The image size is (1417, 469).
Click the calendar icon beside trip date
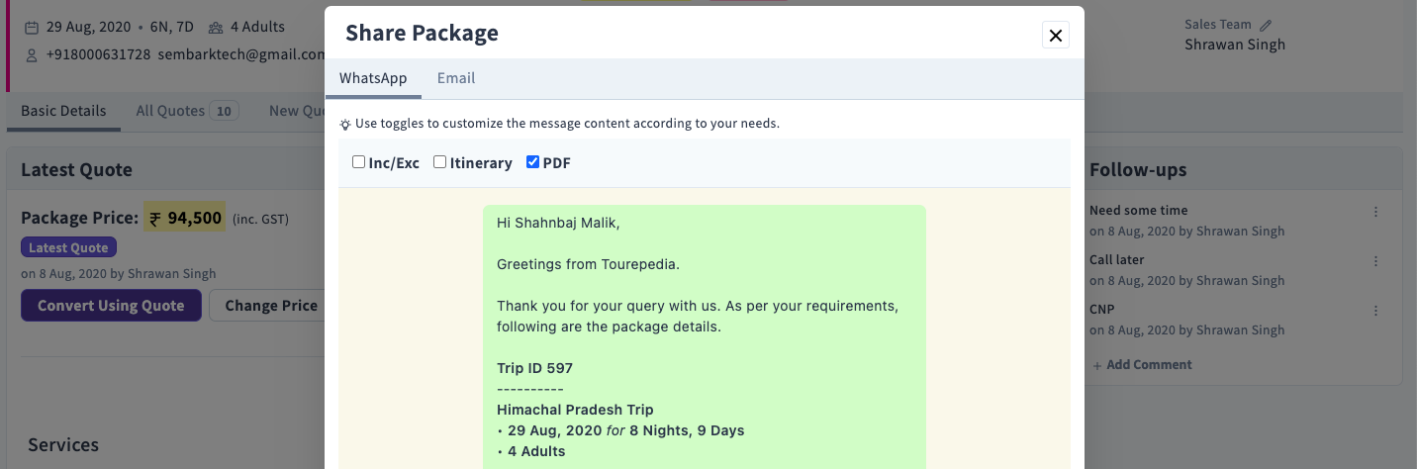(x=33, y=28)
